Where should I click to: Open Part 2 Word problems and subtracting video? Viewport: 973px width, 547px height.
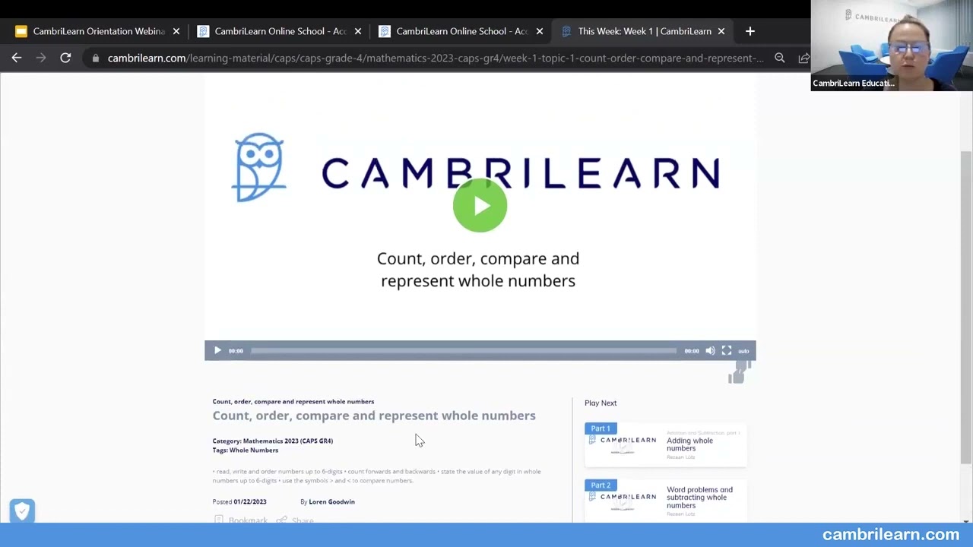pyautogui.click(x=665, y=499)
